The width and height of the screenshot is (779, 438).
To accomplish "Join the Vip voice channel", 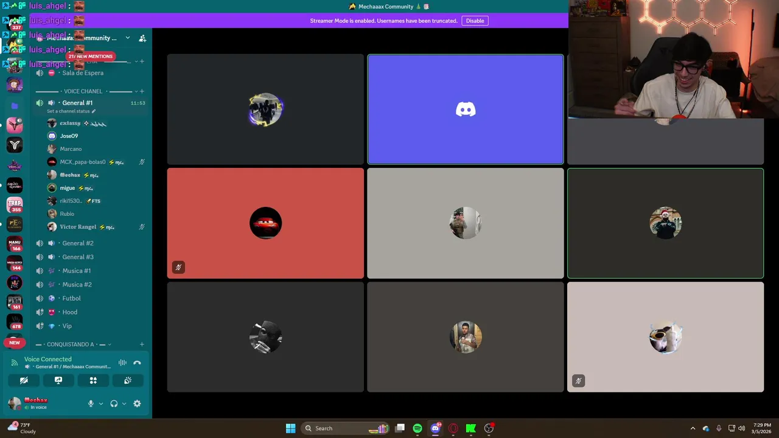I will [x=67, y=326].
